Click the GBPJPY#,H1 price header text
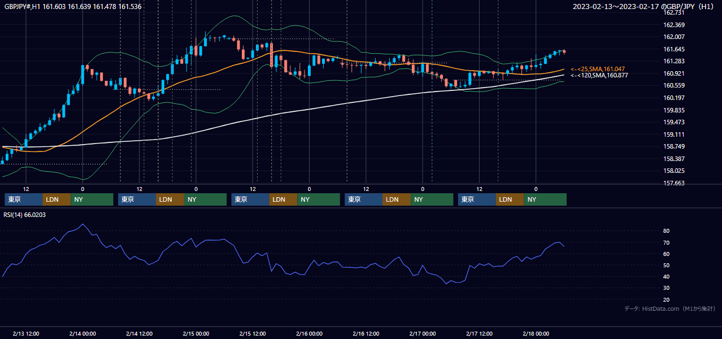The width and height of the screenshot is (722, 339). pyautogui.click(x=73, y=6)
